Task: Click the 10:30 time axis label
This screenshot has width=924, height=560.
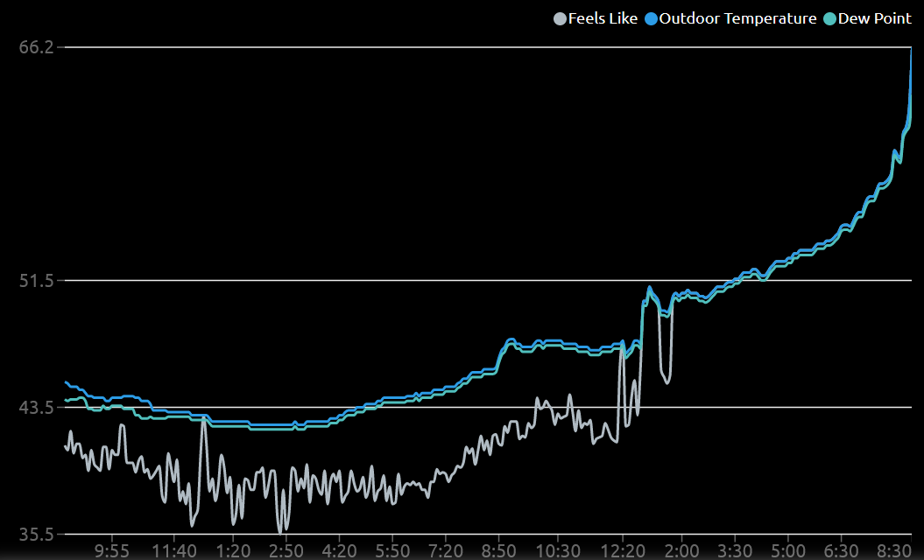Action: (x=558, y=551)
